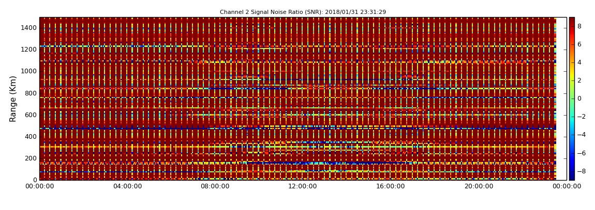Click the dark red top of the colorbar
The image size is (595, 210).
(x=572, y=20)
